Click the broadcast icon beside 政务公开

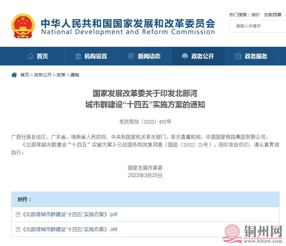[185, 56]
